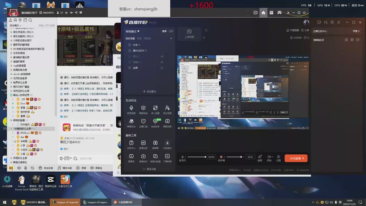Toggle the checkbox for the dimmed 摄像头 1 source
This screenshot has height=206, width=366.
tap(130, 62)
